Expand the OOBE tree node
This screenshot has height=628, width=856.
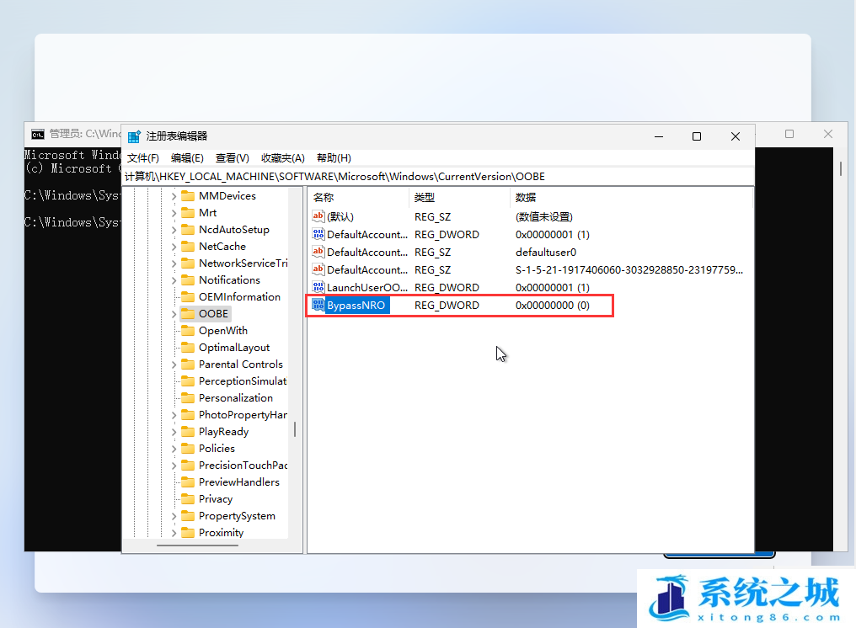click(x=174, y=314)
